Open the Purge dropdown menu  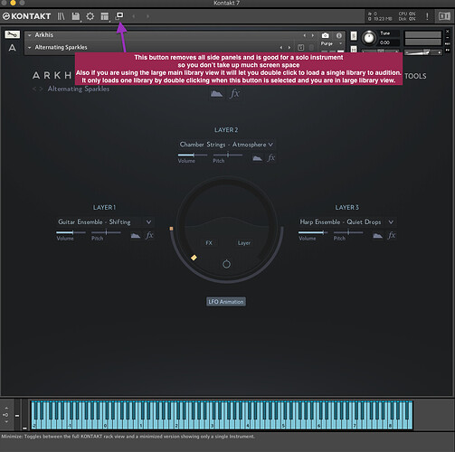332,43
